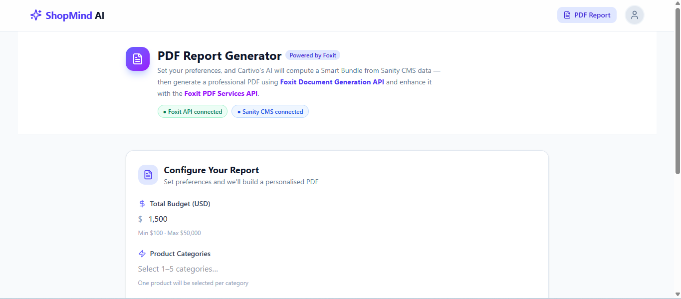Click the document icon inside PDF Report button
This screenshot has height=299, width=681.
[567, 15]
